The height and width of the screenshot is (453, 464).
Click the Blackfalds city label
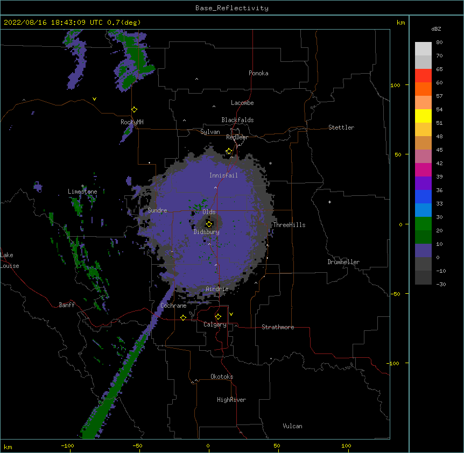point(237,120)
